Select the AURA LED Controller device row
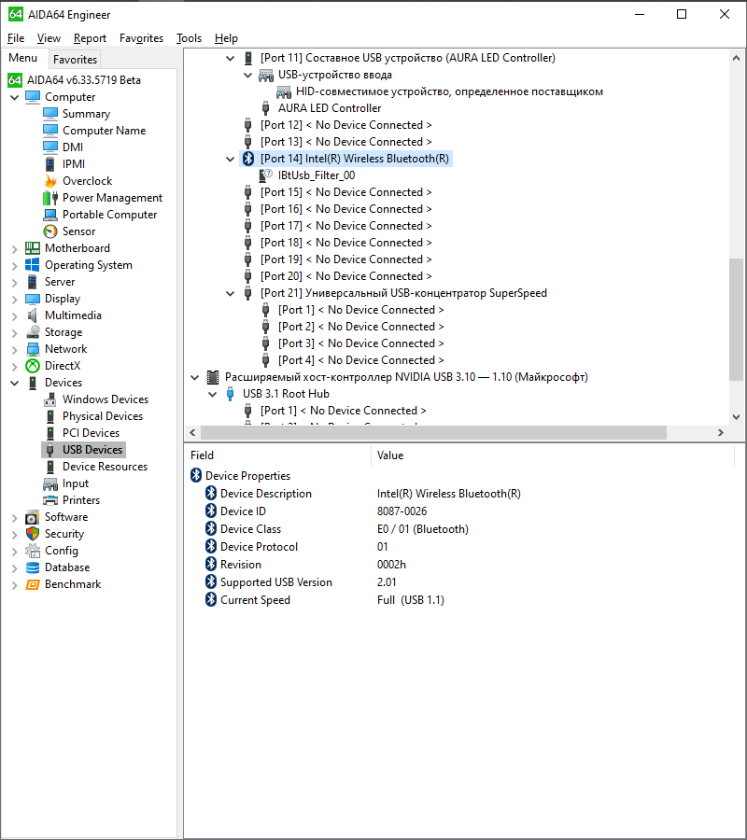This screenshot has width=747, height=840. (330, 108)
